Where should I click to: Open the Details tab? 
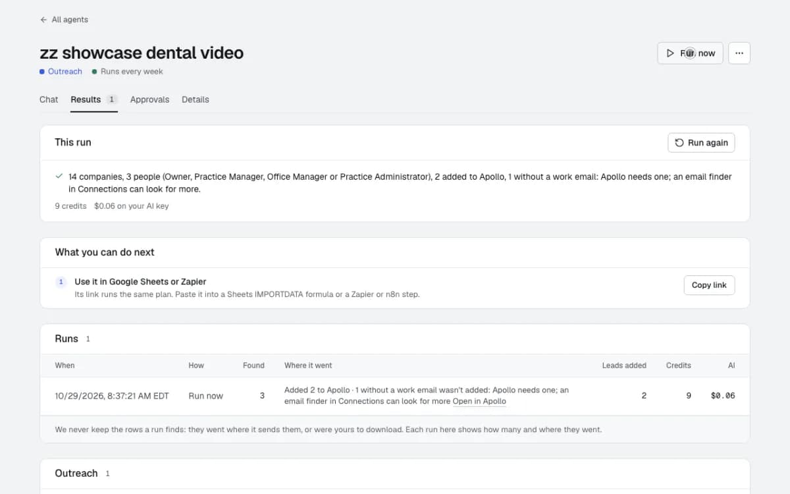[x=196, y=99]
